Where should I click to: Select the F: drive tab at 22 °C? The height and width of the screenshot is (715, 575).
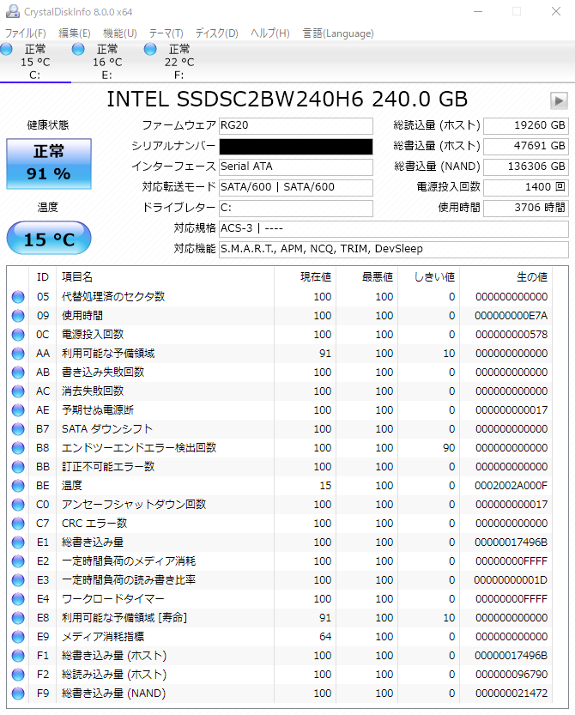(x=179, y=62)
